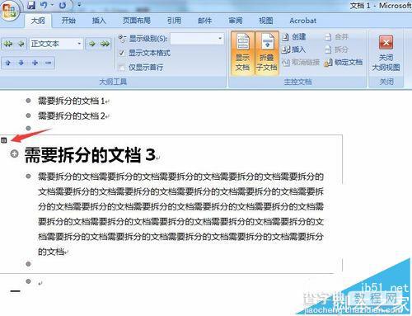Open the 审阅 tab
The image size is (412, 316).
click(x=236, y=21)
